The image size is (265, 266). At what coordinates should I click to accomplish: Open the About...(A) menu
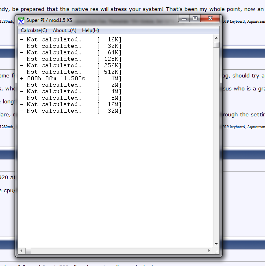[x=65, y=30]
